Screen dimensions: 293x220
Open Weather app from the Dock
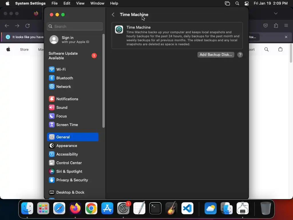point(211,208)
